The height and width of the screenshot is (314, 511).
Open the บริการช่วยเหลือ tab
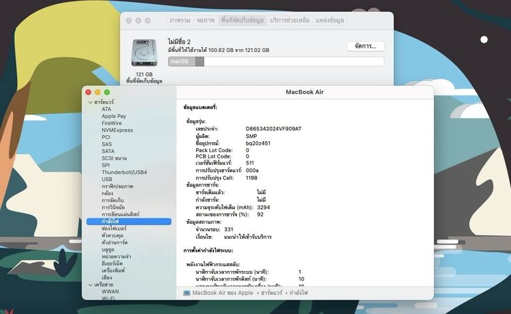pyautogui.click(x=290, y=20)
